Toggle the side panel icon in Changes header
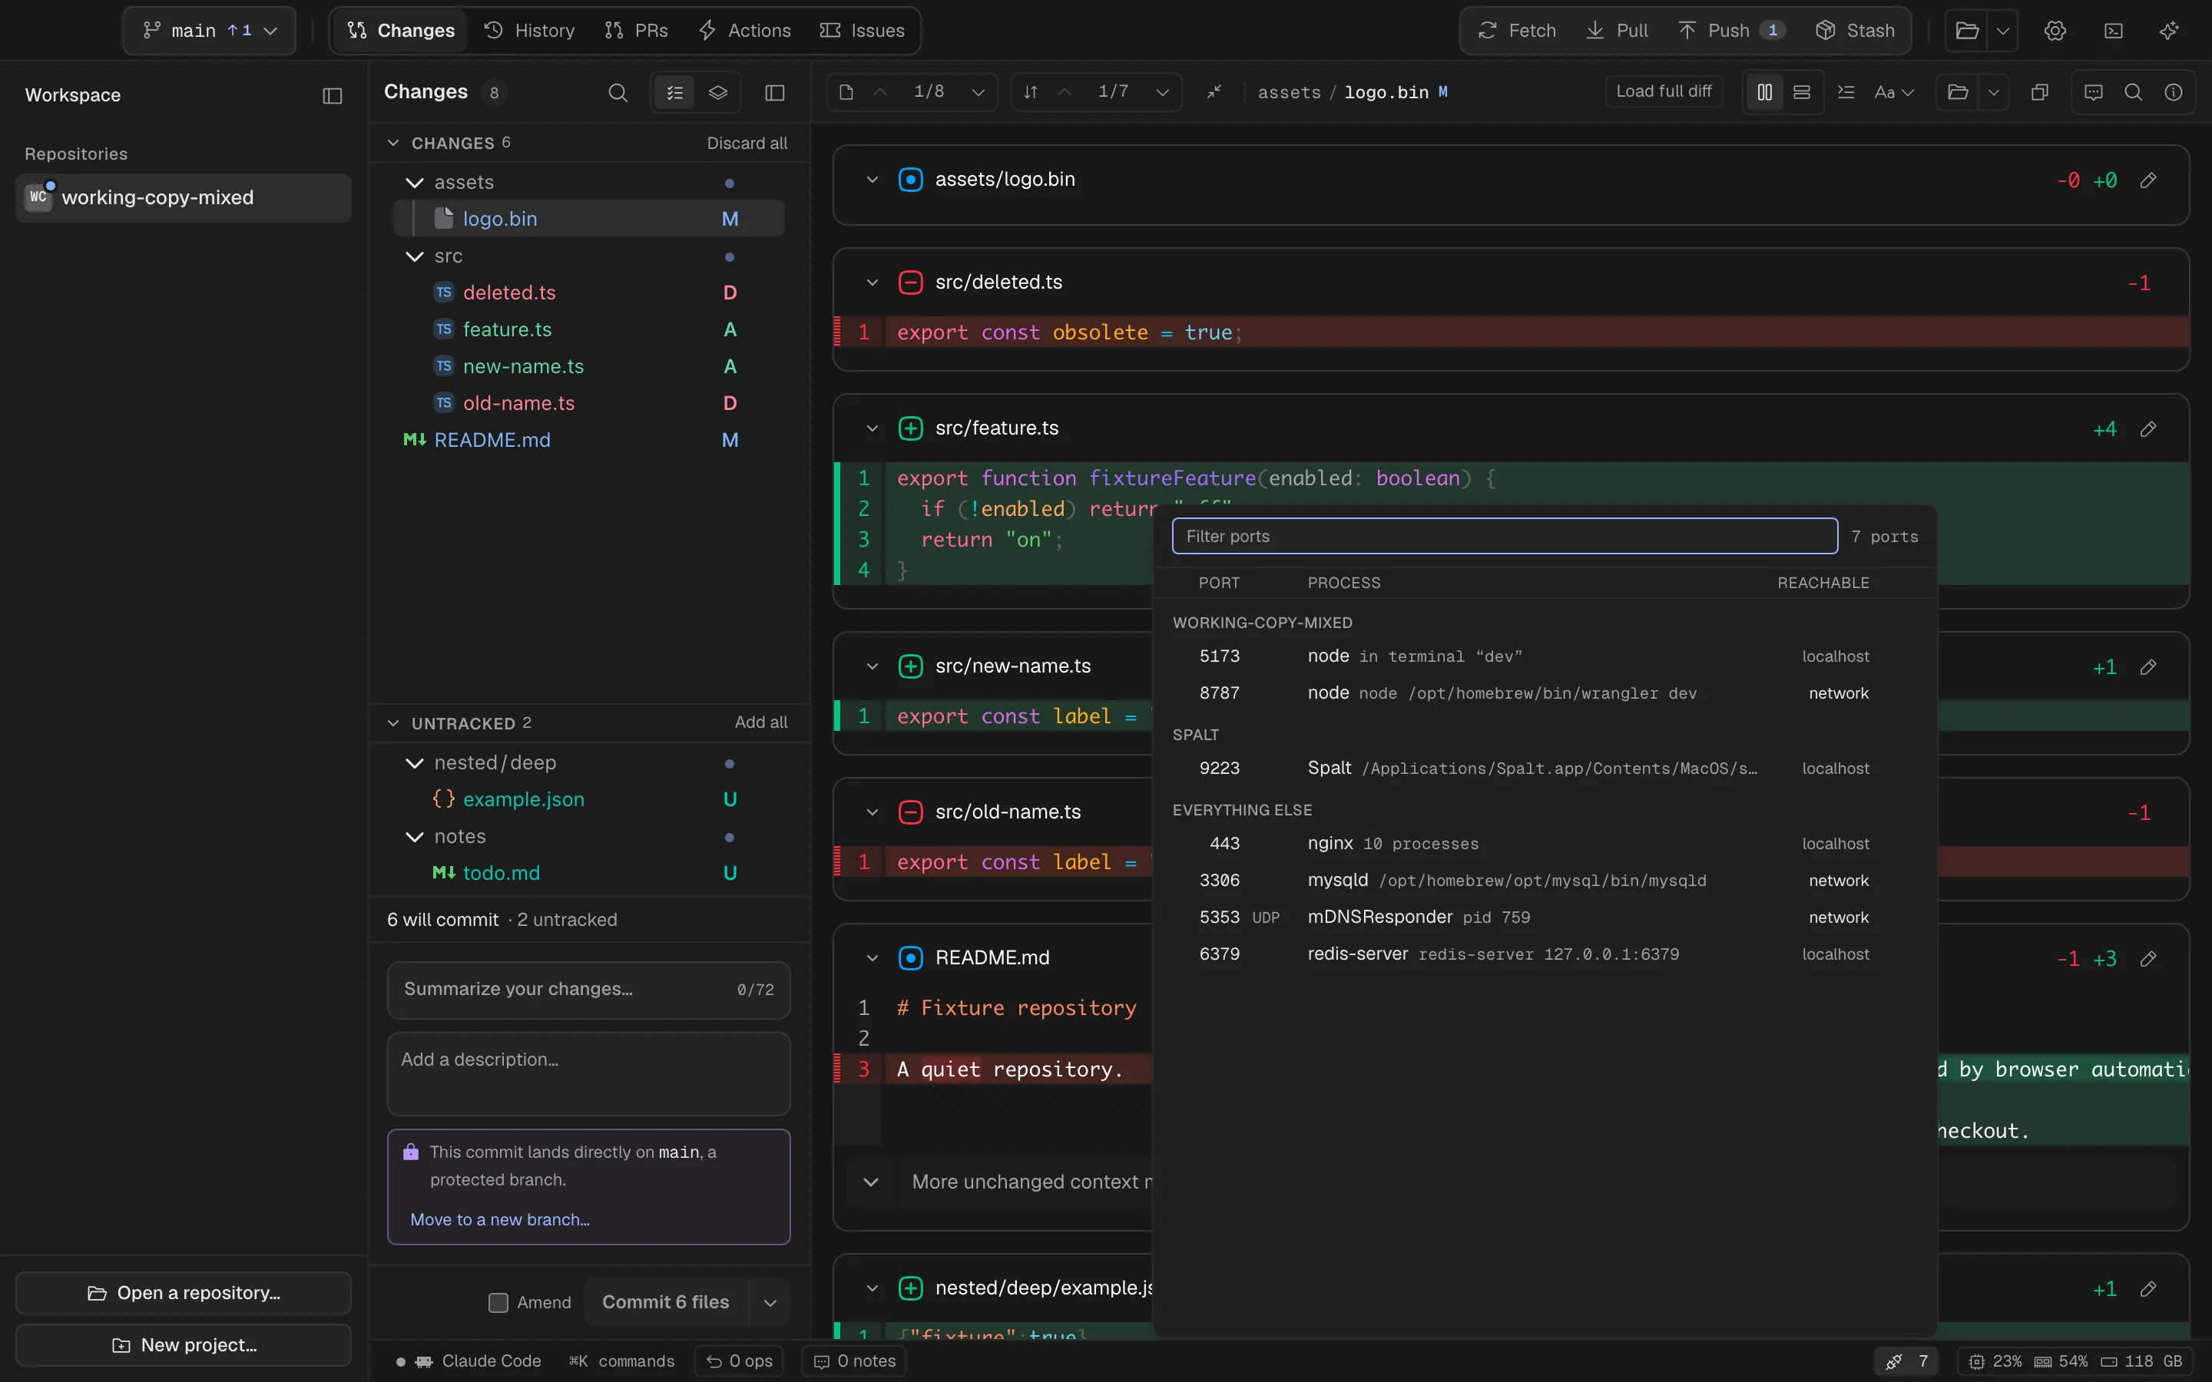This screenshot has height=1382, width=2212. 775,92
